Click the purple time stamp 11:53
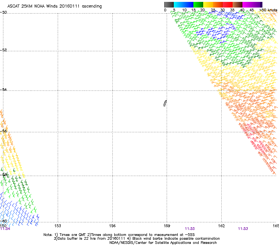The width and height of the screenshot is (279, 245). pyautogui.click(x=243, y=229)
